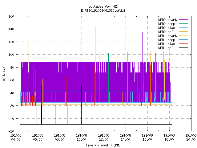Viewport: 197px width, 148px height.
Task: Click the 160 y-axis tick label
Action: pyautogui.click(x=11, y=16)
